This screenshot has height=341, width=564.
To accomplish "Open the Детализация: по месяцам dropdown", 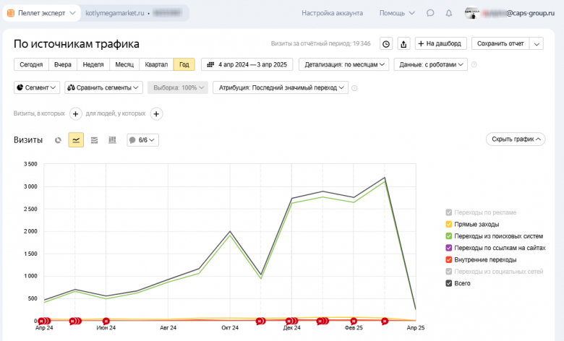I will click(343, 64).
